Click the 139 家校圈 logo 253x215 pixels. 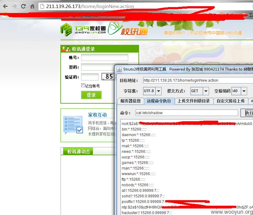coord(83,30)
